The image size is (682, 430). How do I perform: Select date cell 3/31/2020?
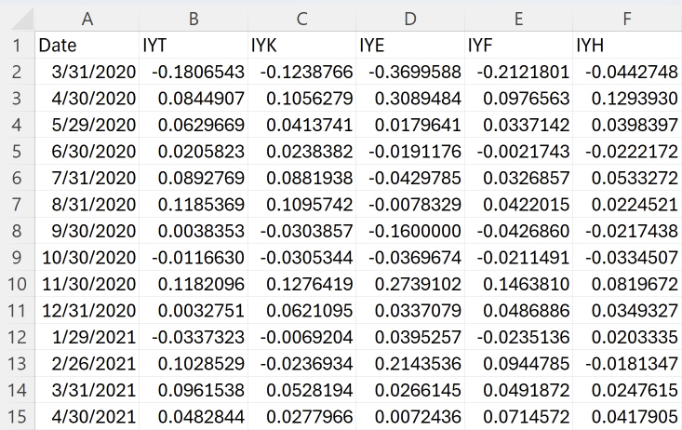87,72
